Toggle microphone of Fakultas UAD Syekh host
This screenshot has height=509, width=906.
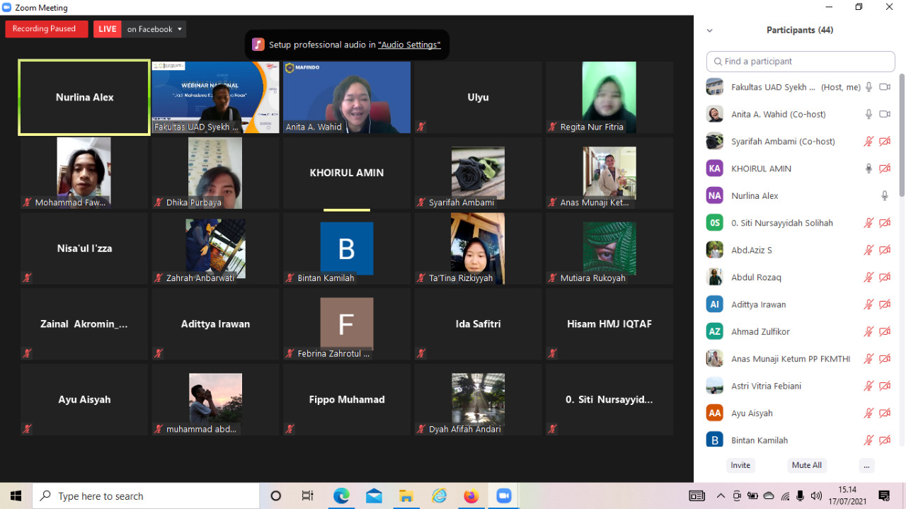pyautogui.click(x=868, y=87)
